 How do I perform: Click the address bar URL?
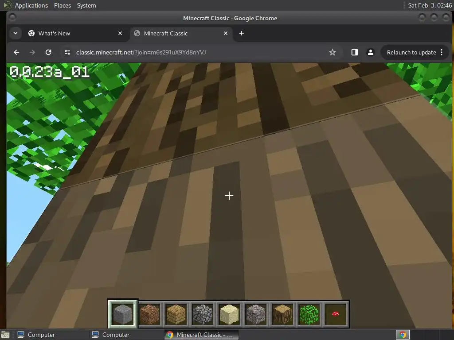pyautogui.click(x=141, y=52)
